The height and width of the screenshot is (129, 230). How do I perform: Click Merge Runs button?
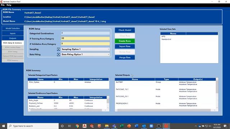[125, 57]
